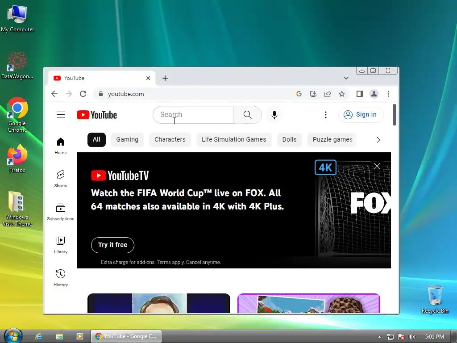Open Library from sidebar
Screen dimensions: 457x343
[61, 245]
